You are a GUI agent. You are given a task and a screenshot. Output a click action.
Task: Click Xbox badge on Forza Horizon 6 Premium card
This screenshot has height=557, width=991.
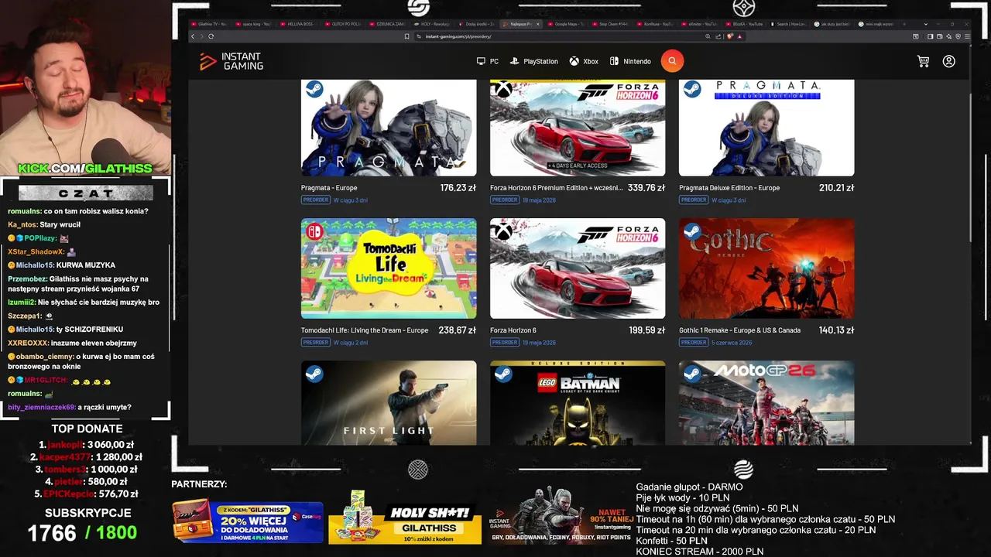click(x=503, y=89)
